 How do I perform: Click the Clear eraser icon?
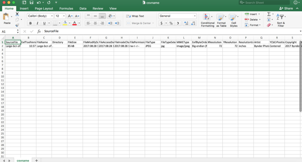(x=269, y=25)
